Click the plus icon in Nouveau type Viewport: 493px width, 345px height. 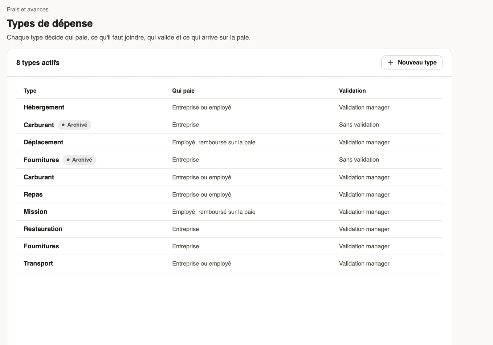point(391,63)
